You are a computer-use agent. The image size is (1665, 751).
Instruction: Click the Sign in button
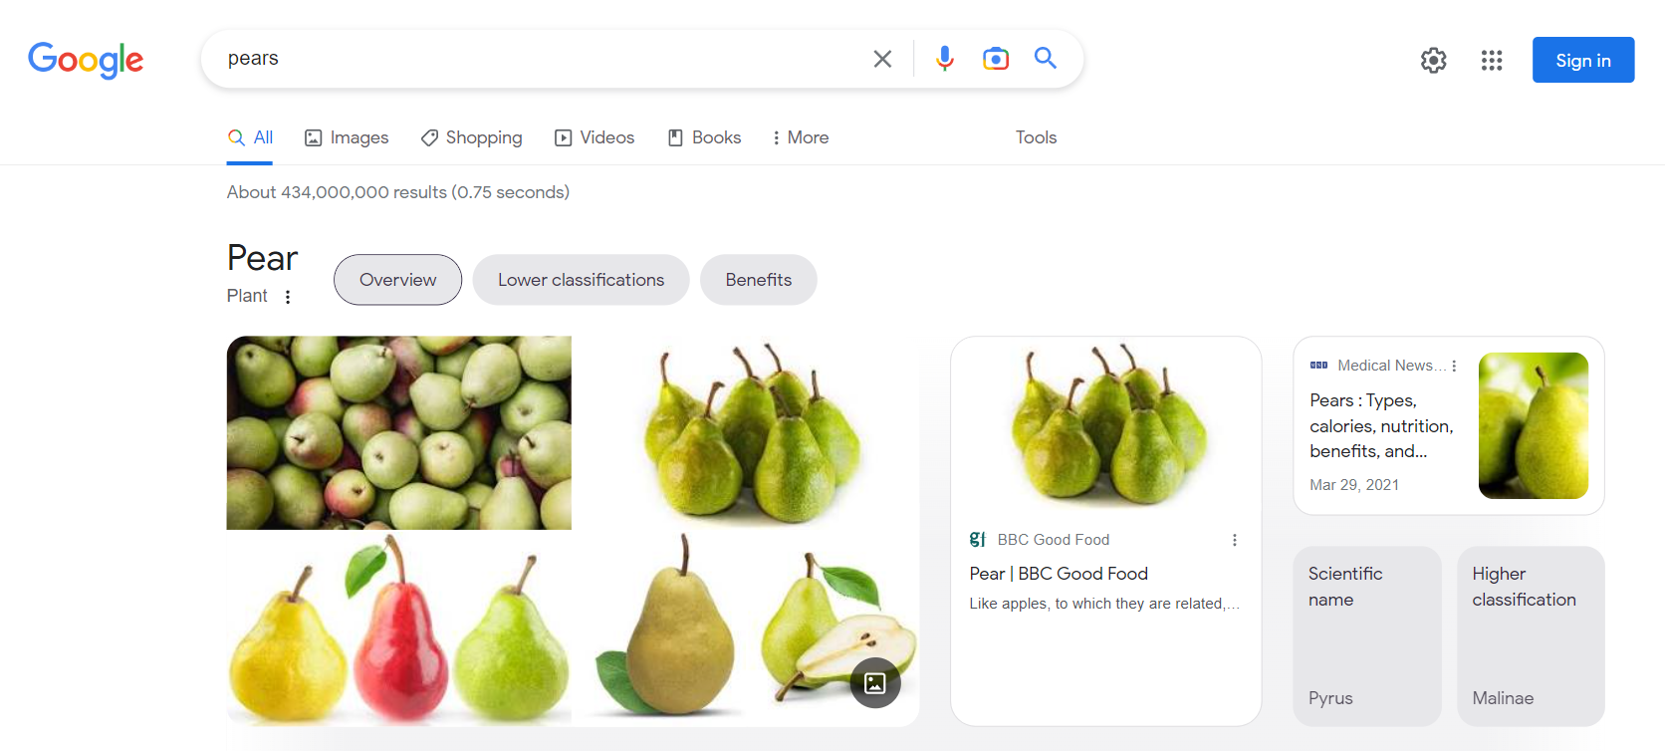[1582, 60]
